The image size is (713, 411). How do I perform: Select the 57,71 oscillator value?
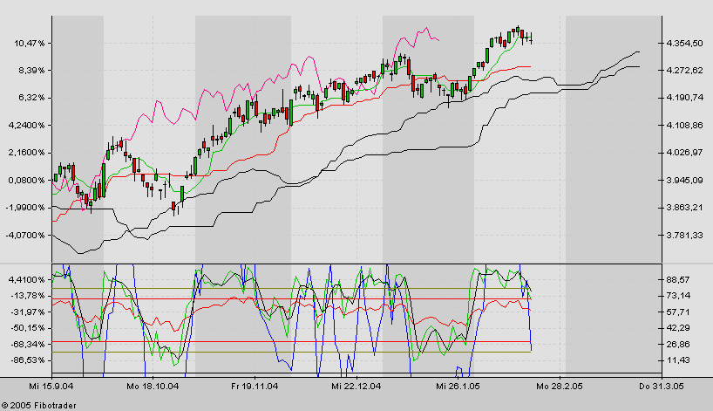(x=678, y=312)
